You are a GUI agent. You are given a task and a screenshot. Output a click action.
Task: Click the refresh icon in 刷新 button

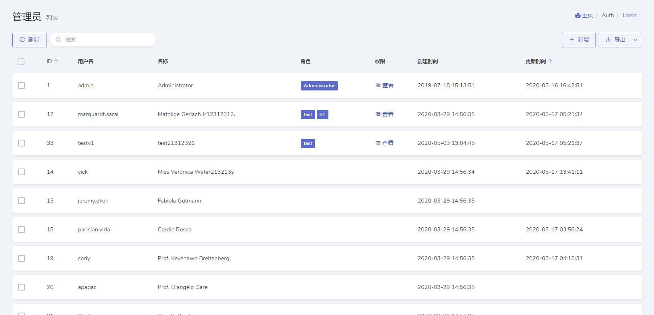(22, 40)
